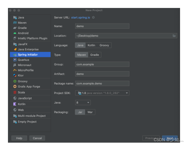188x145 pixels.
Task: Click the Name input field
Action: click(102, 26)
